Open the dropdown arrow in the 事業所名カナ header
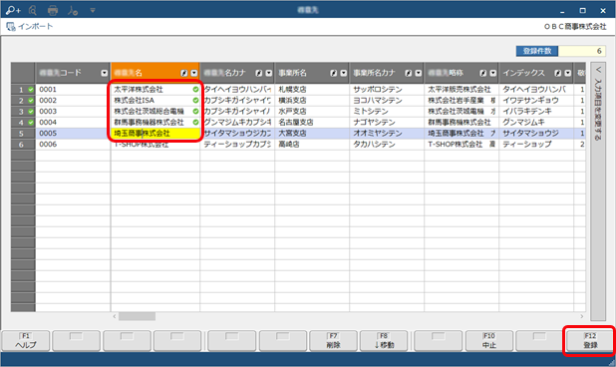This screenshot has width=616, height=367. 419,73
